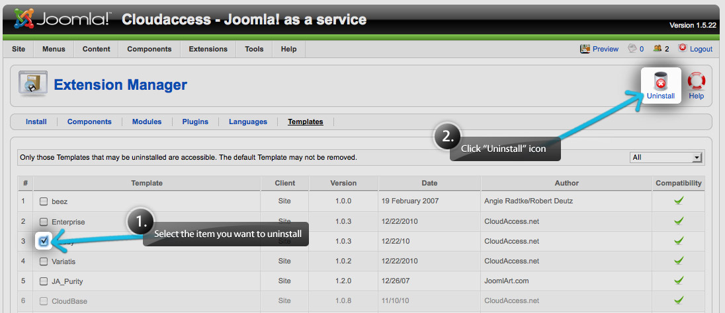
Task: Click compatibility checkmark for Variatis
Action: pos(679,261)
